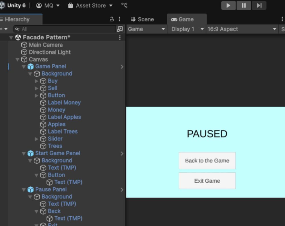Toggle the Hierarchy panel lock icon
This screenshot has width=285, height=226.
[112, 19]
